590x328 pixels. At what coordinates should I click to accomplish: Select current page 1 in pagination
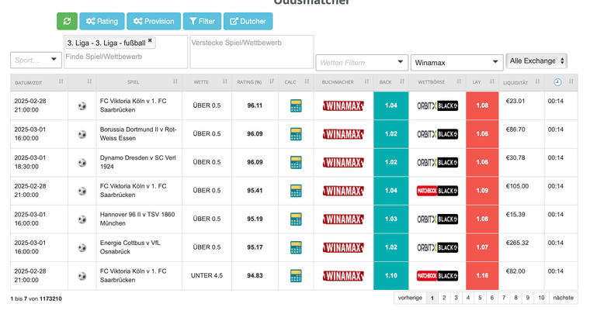[432, 298]
